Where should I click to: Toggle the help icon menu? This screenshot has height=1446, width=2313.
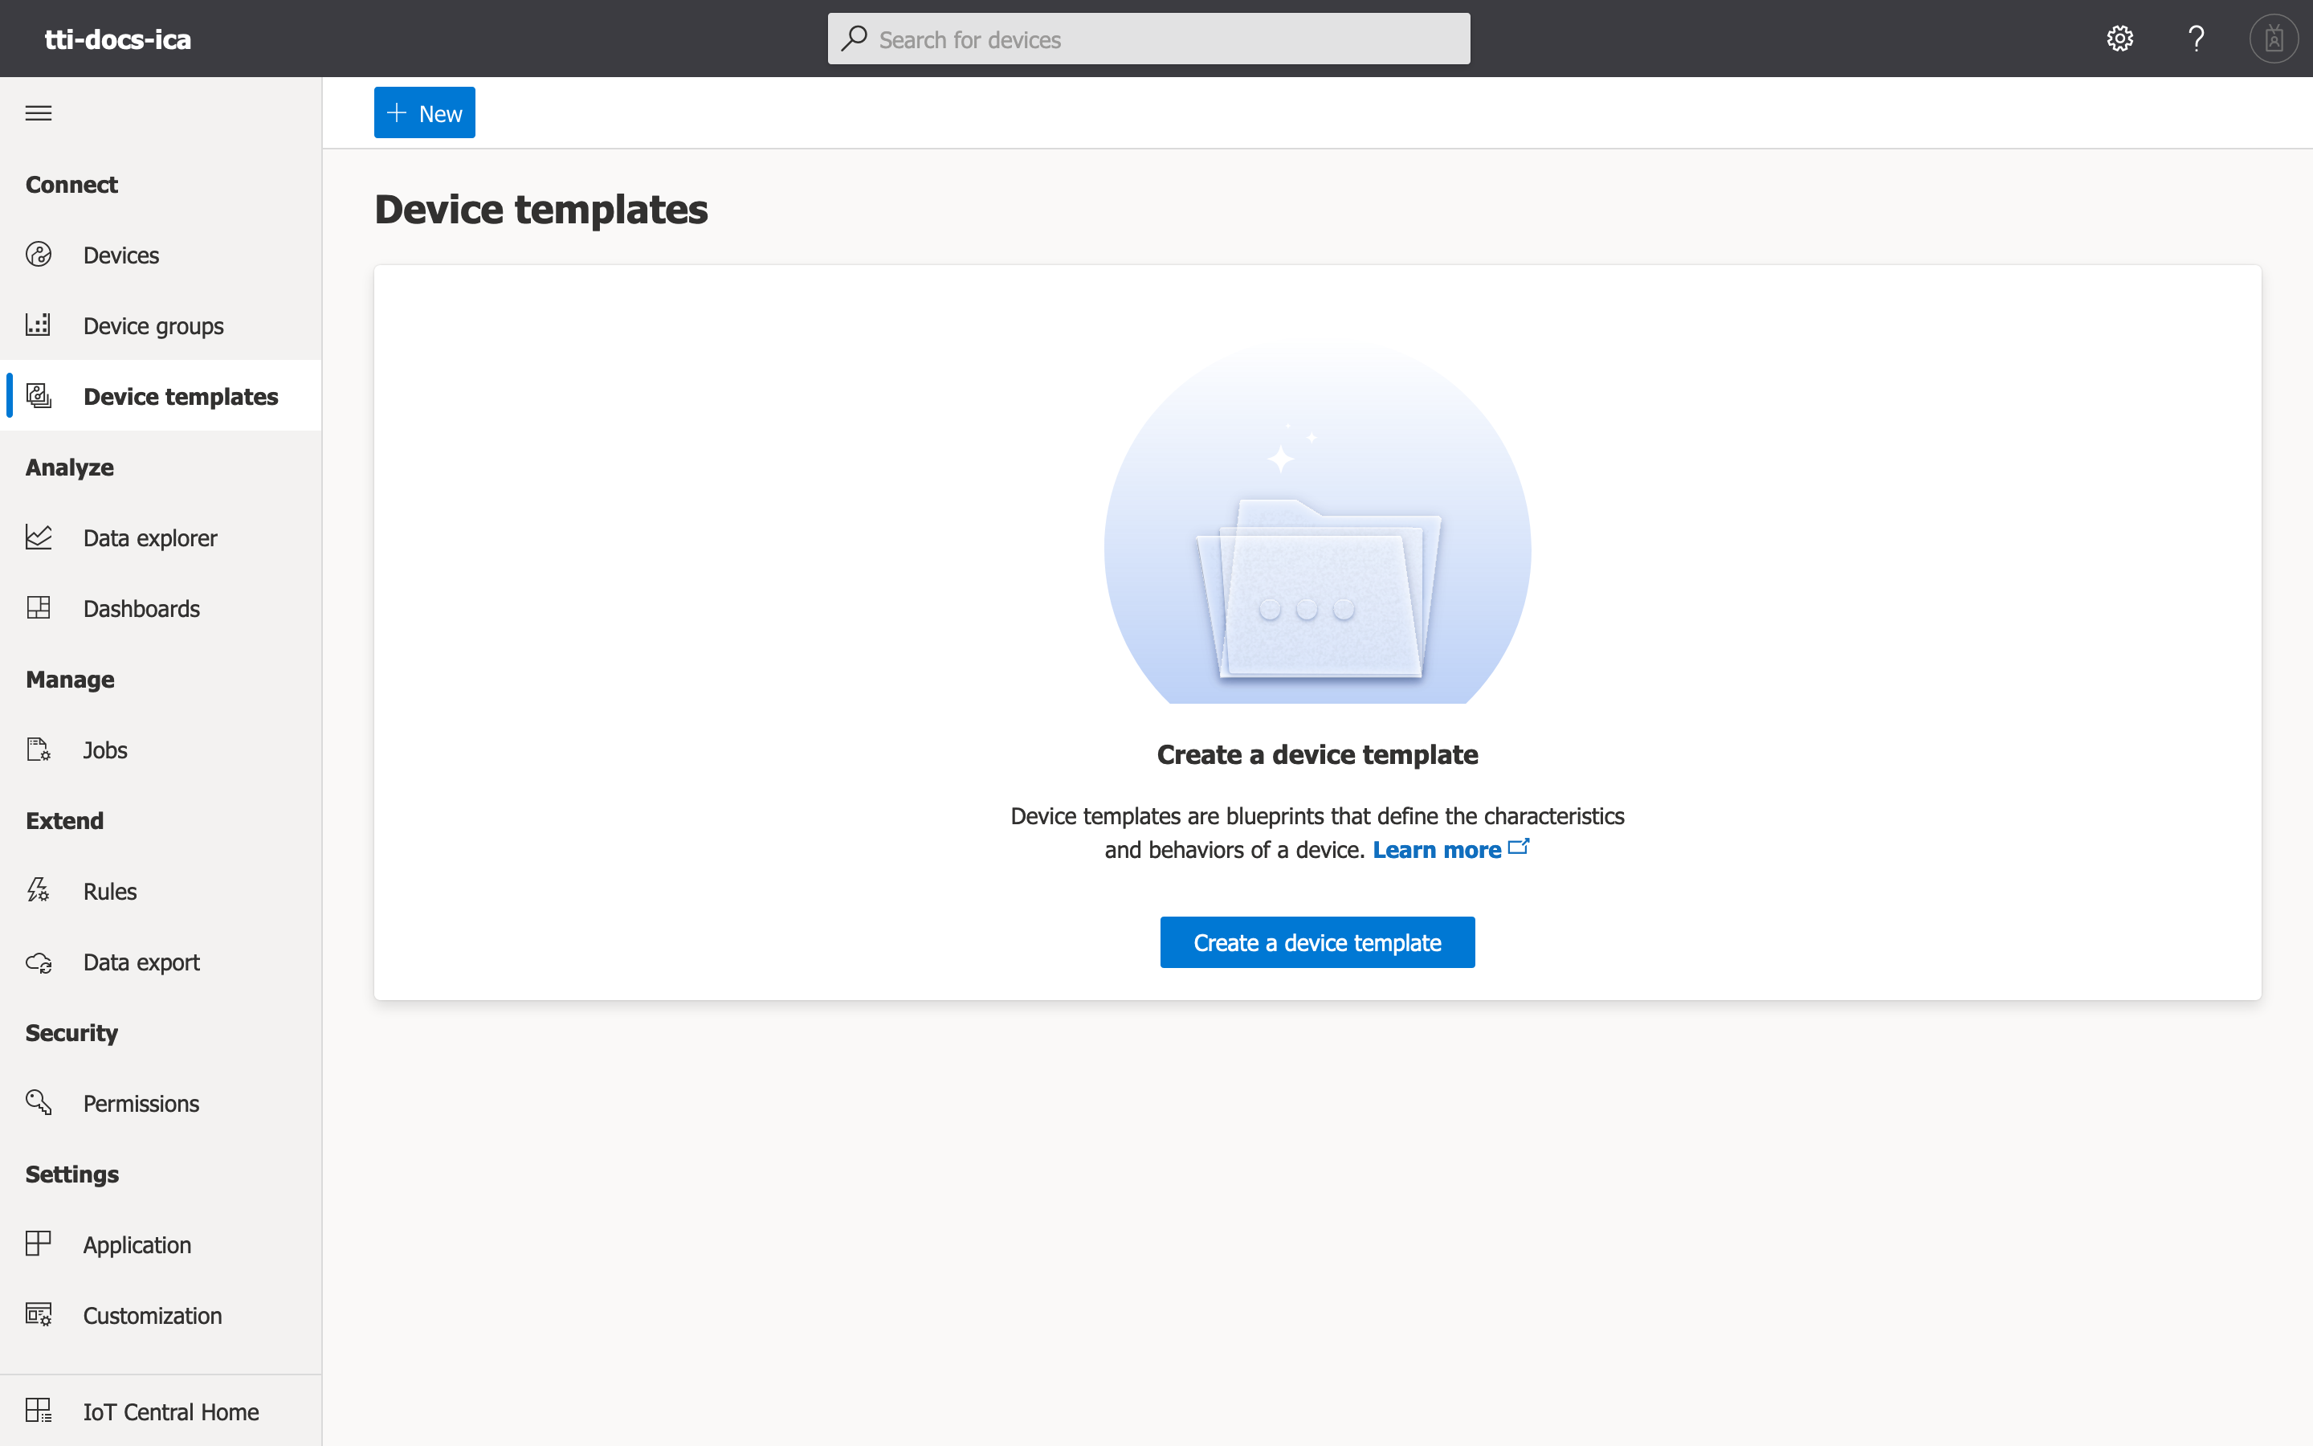tap(2195, 37)
